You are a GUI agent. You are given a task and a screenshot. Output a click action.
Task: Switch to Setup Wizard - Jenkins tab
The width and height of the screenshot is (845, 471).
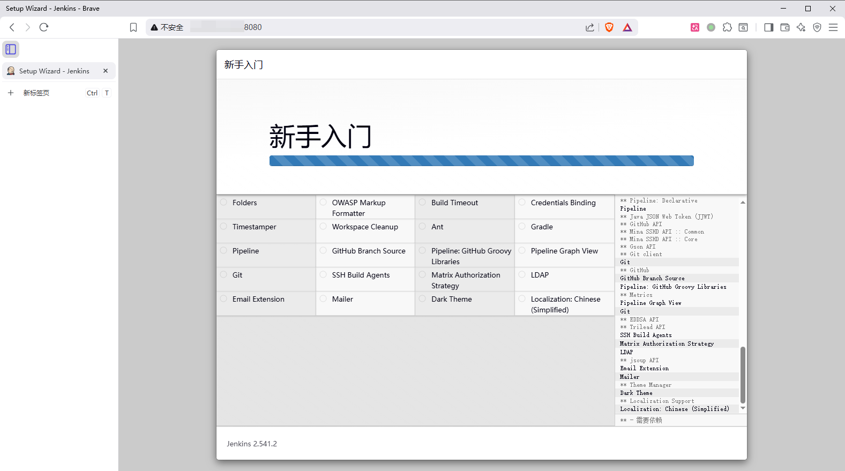(54, 71)
